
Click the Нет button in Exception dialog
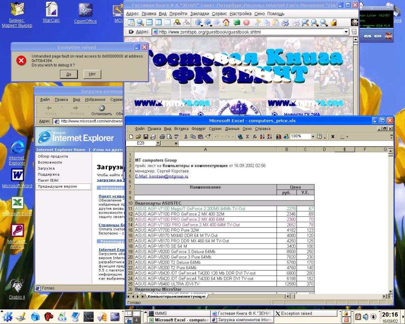pyautogui.click(x=92, y=74)
